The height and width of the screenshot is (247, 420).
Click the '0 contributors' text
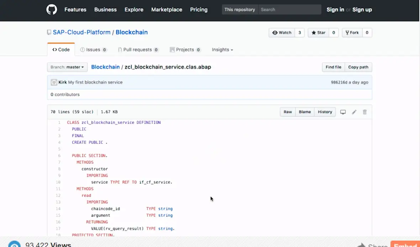65,95
